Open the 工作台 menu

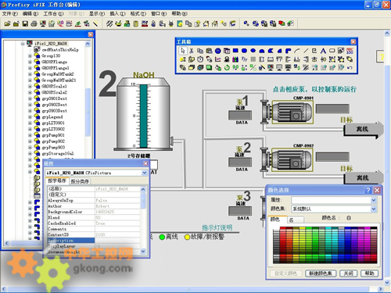pos(53,13)
